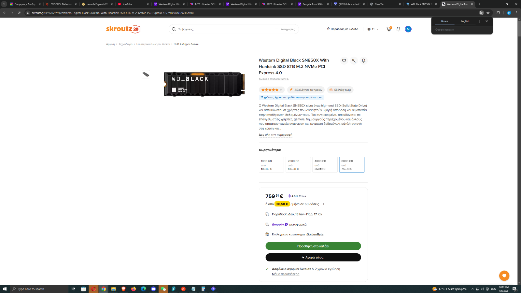Open WeChat from the taskbar
This screenshot has height=293, width=521.
(x=163, y=289)
